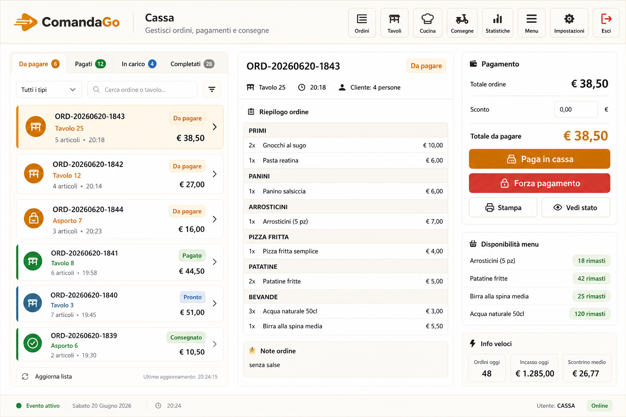Image resolution: width=626 pixels, height=417 pixels.
Task: Switch to the Completati tab
Action: click(192, 64)
